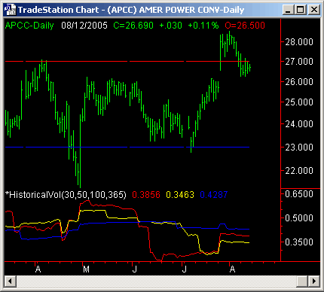Click the TradeStation chart window icon

click(x=10, y=10)
